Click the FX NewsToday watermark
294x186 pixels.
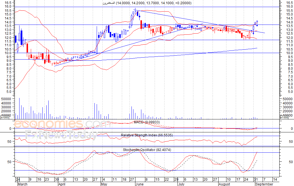(x=61, y=135)
